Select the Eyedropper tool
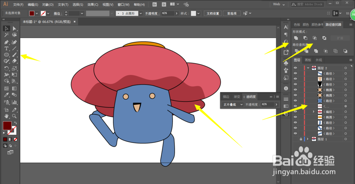This screenshot has height=184, width=355. click(x=6, y=95)
